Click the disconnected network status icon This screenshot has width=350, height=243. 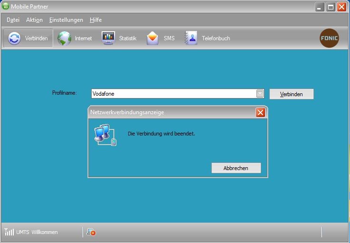(x=91, y=232)
